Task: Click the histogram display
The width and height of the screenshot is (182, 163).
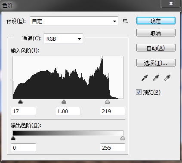Action: coord(68,77)
